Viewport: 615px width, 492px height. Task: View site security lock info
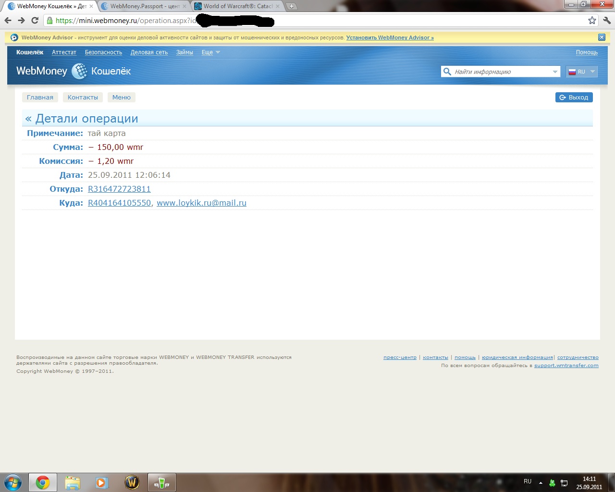tap(49, 21)
